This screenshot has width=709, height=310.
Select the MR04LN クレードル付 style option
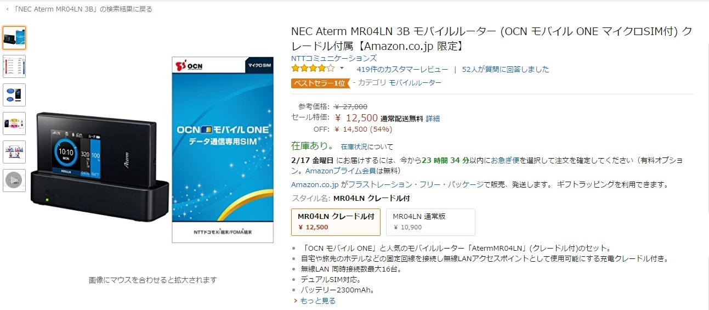click(336, 222)
